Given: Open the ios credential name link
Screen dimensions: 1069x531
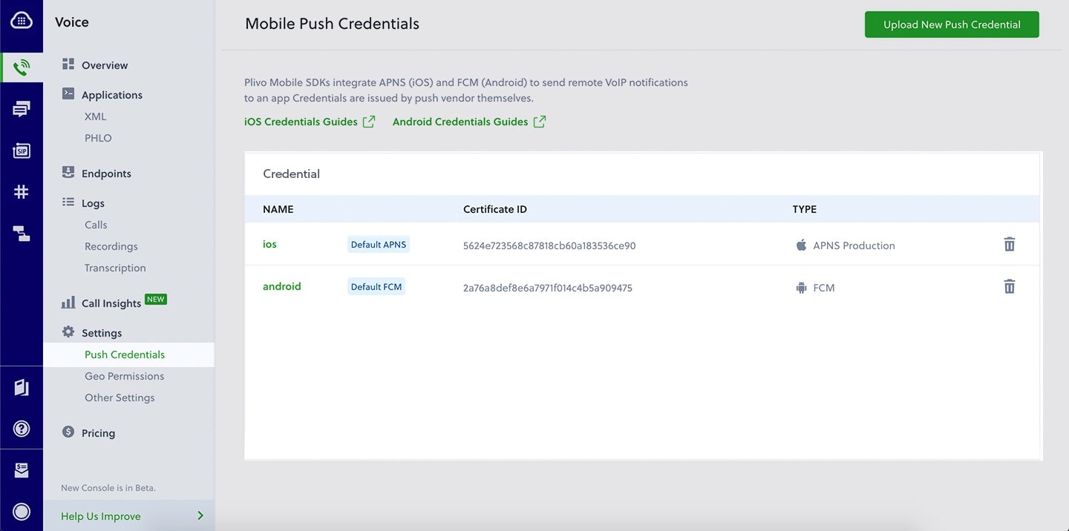Looking at the screenshot, I should tap(269, 244).
